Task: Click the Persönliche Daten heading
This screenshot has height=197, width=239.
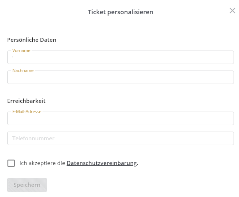Action: coord(32,40)
